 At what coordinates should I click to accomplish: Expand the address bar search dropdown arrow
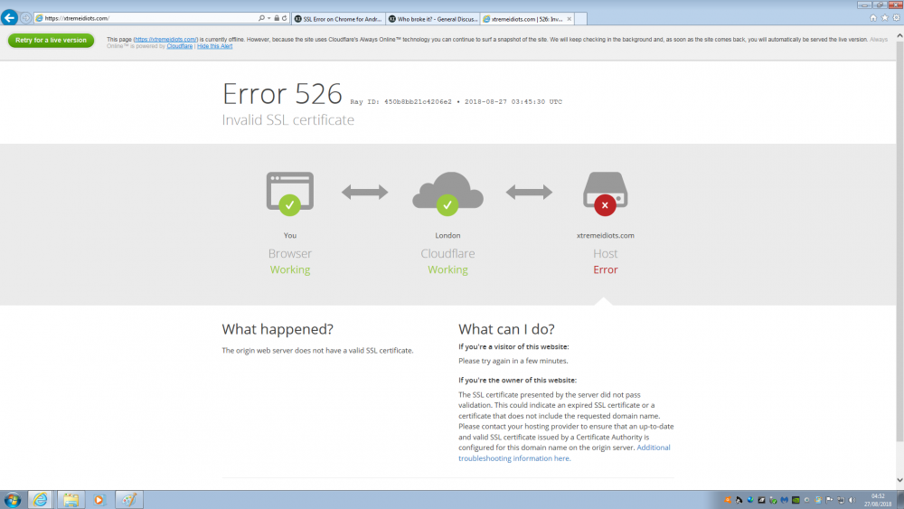coord(268,18)
